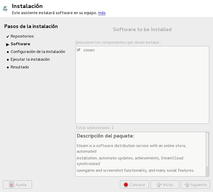Click 'Software to be Installed' heading
This screenshot has width=213, height=192.
click(142, 29)
